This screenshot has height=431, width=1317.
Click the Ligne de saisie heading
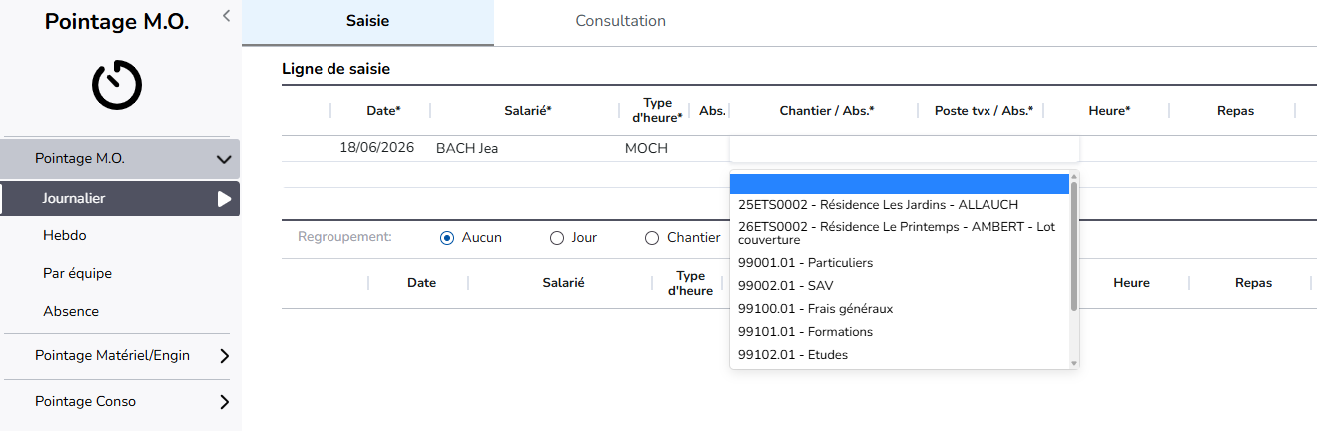pos(335,69)
